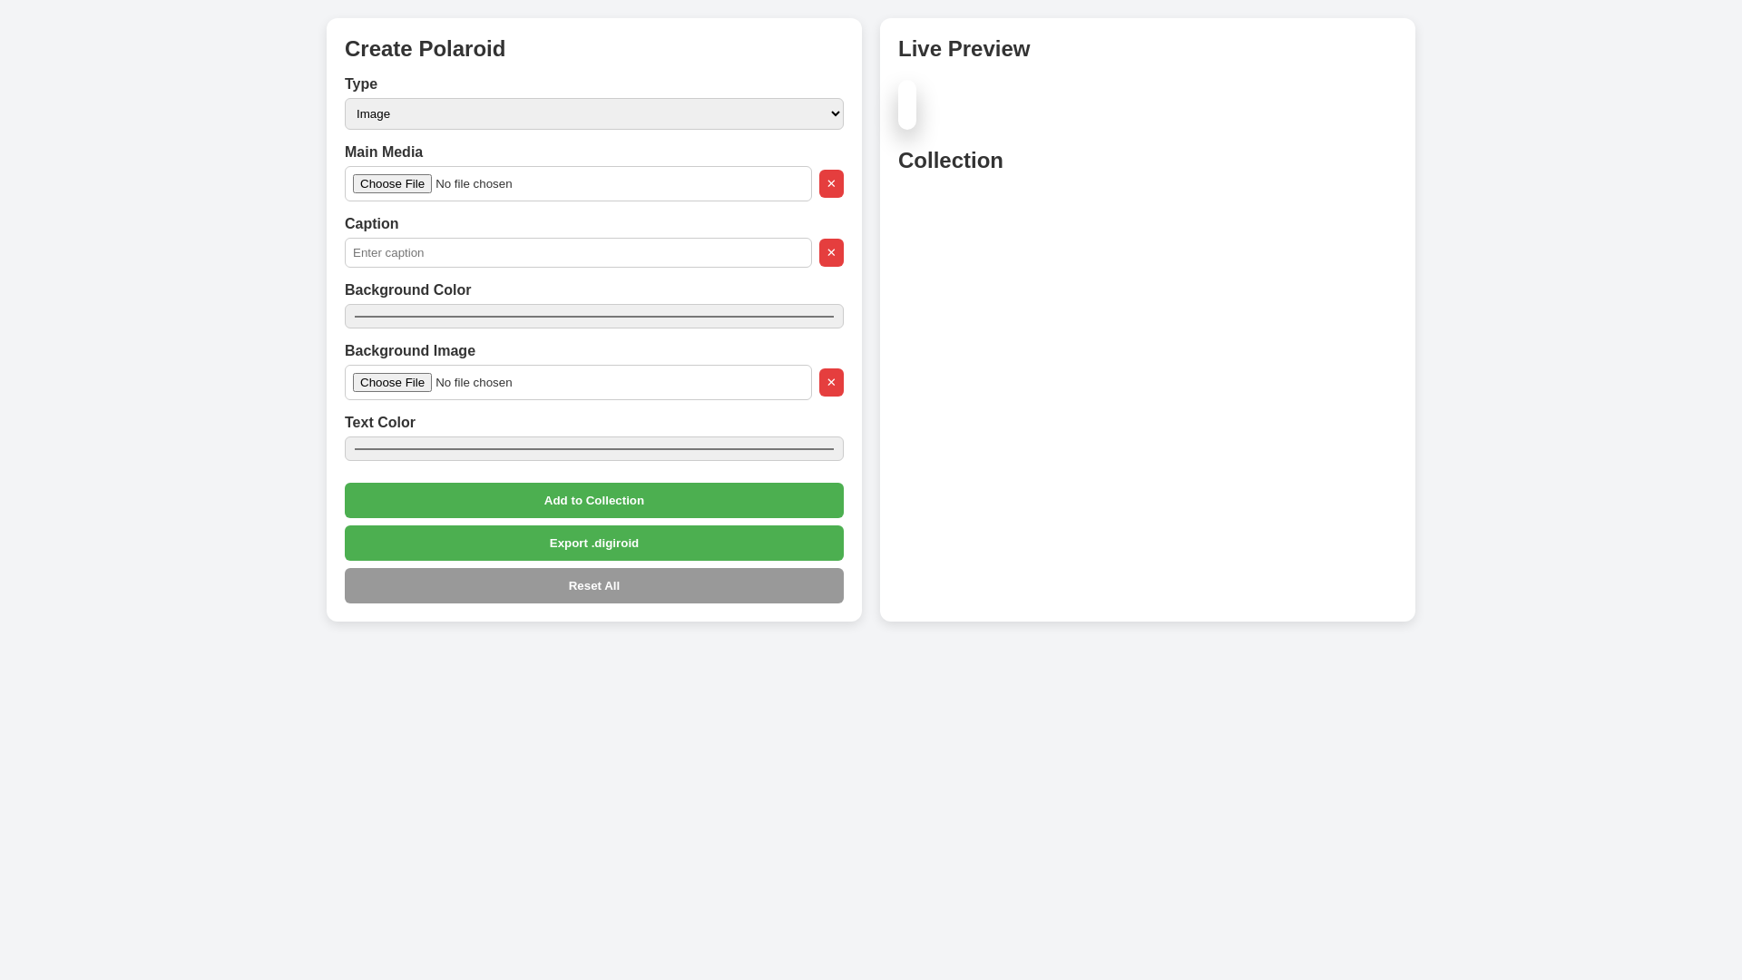Open the Background Color picker

(x=594, y=316)
